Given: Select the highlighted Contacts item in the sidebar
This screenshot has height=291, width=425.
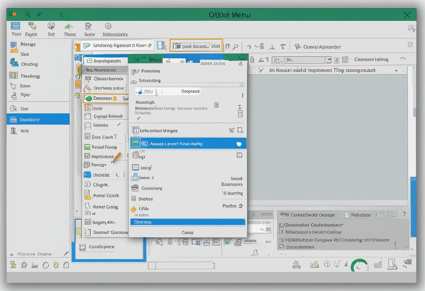Looking at the screenshot, I should coord(38,119).
